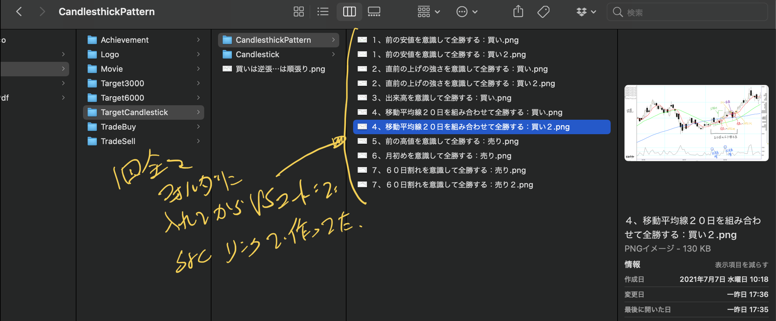This screenshot has height=321, width=776.
Task: Expand Candlestick folder chevron
Action: pyautogui.click(x=333, y=54)
